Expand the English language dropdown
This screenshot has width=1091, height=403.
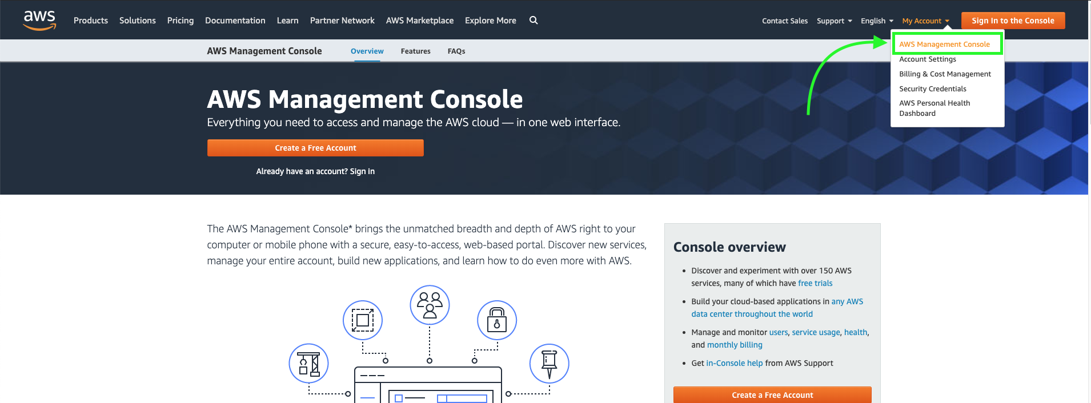tap(877, 21)
